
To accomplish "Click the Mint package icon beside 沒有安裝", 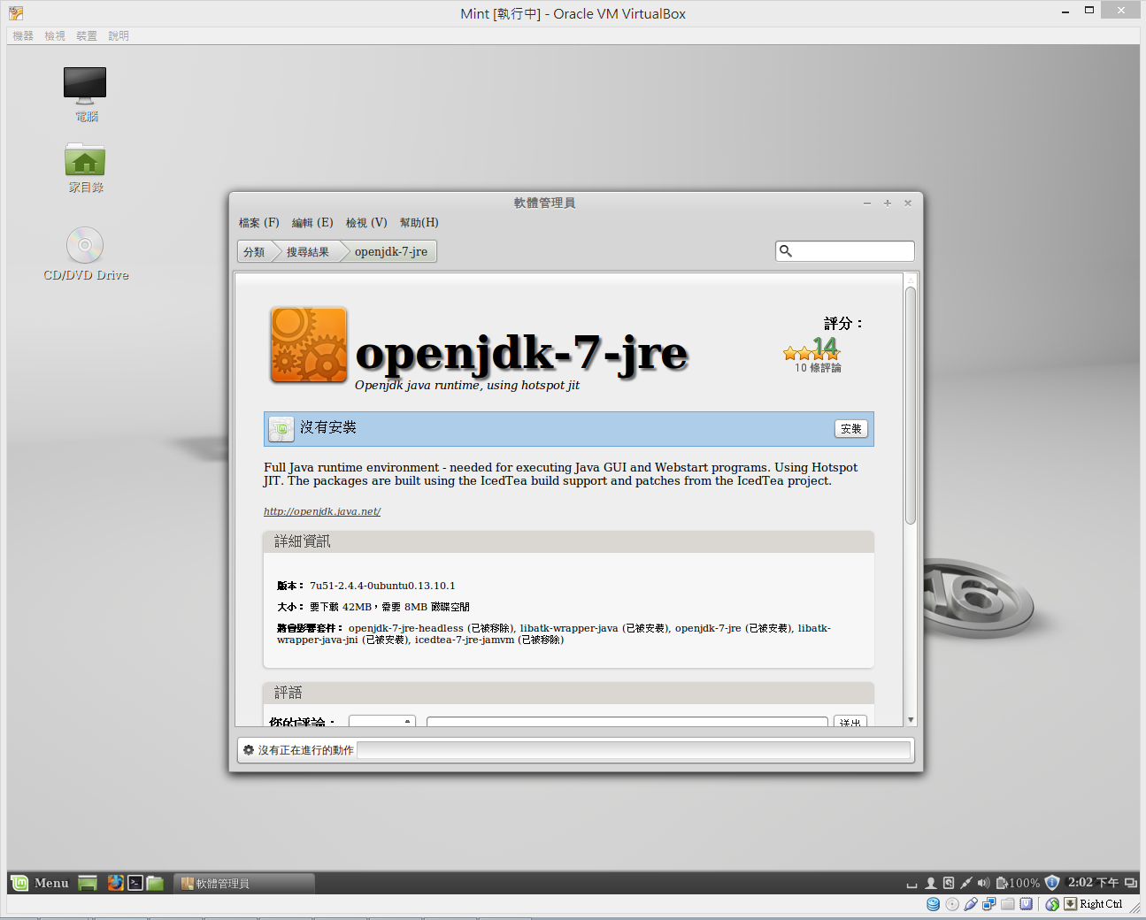I will point(281,429).
